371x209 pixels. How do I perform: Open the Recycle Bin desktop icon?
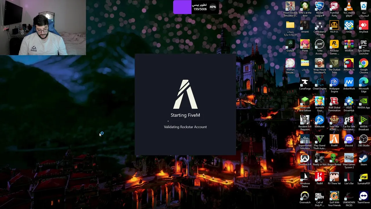click(363, 9)
